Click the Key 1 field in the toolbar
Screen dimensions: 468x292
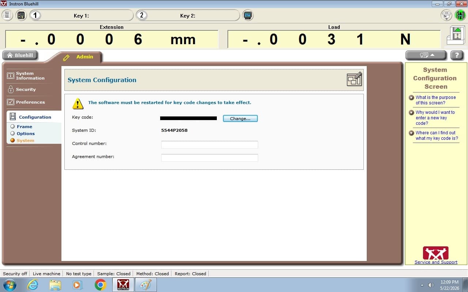click(x=81, y=15)
